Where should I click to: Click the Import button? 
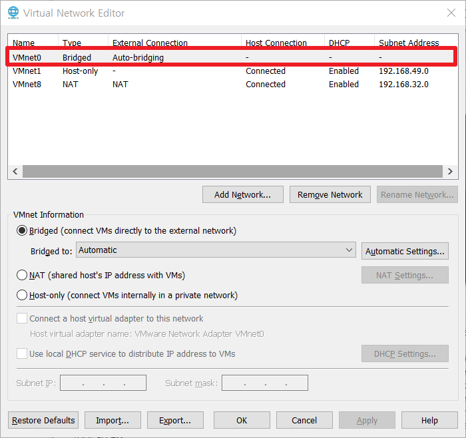pos(113,420)
